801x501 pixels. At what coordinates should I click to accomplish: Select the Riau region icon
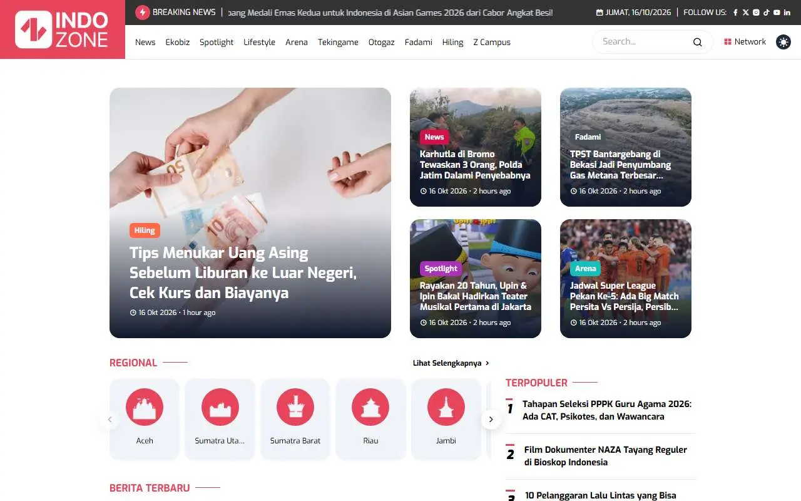click(370, 407)
